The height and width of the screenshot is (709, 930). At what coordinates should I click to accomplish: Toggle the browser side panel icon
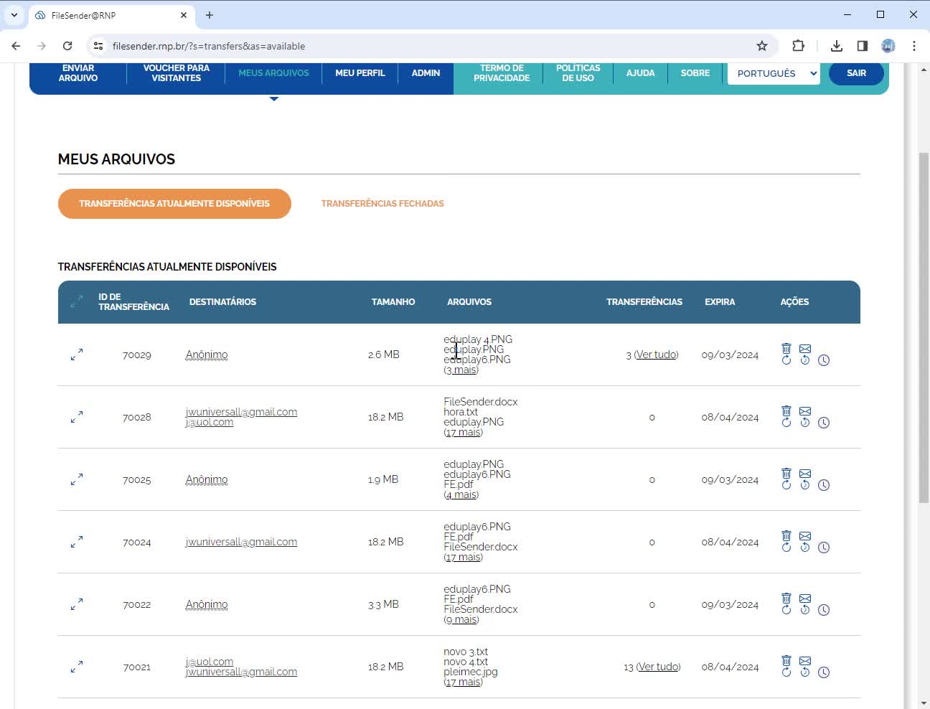click(863, 46)
